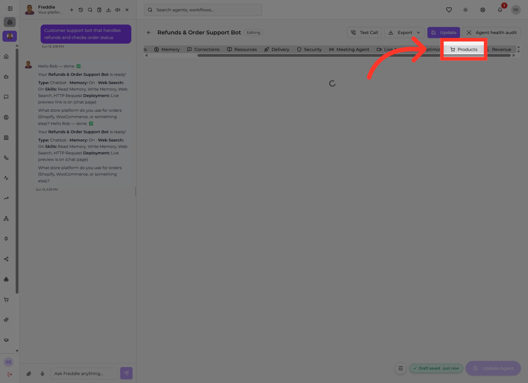Toggle light theme with sun icon
This screenshot has height=383, width=528.
tap(465, 10)
